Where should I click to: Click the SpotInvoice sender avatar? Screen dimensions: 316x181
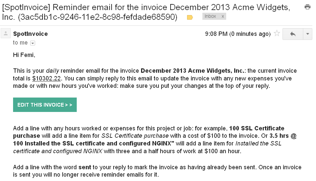(5, 34)
